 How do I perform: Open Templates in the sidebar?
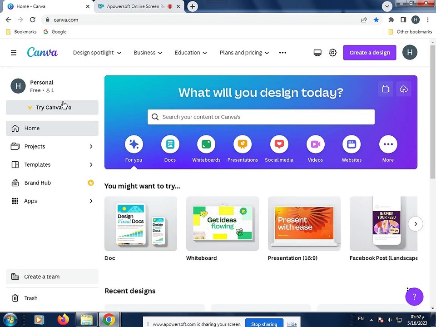(x=52, y=164)
